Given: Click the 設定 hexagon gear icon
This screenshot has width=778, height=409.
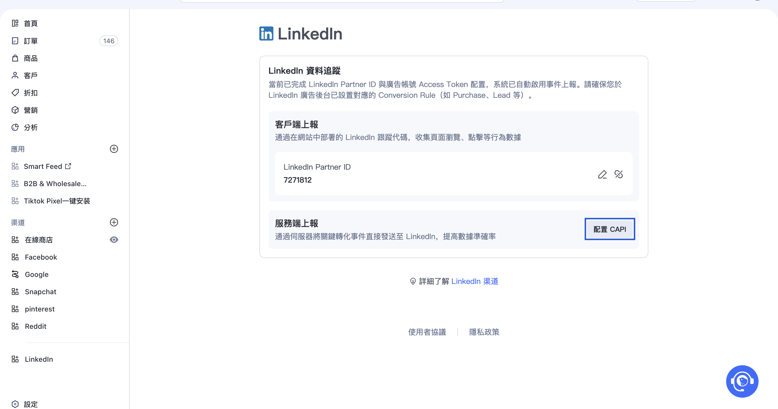Looking at the screenshot, I should pos(15,404).
